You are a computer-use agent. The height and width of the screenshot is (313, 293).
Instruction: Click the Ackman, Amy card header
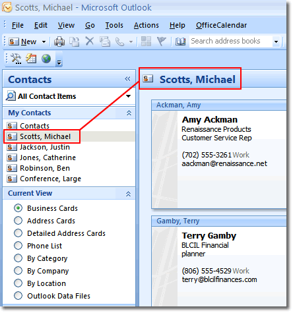tap(219, 105)
